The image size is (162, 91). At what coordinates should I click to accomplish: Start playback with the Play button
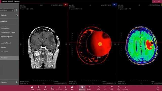(x=158, y=88)
